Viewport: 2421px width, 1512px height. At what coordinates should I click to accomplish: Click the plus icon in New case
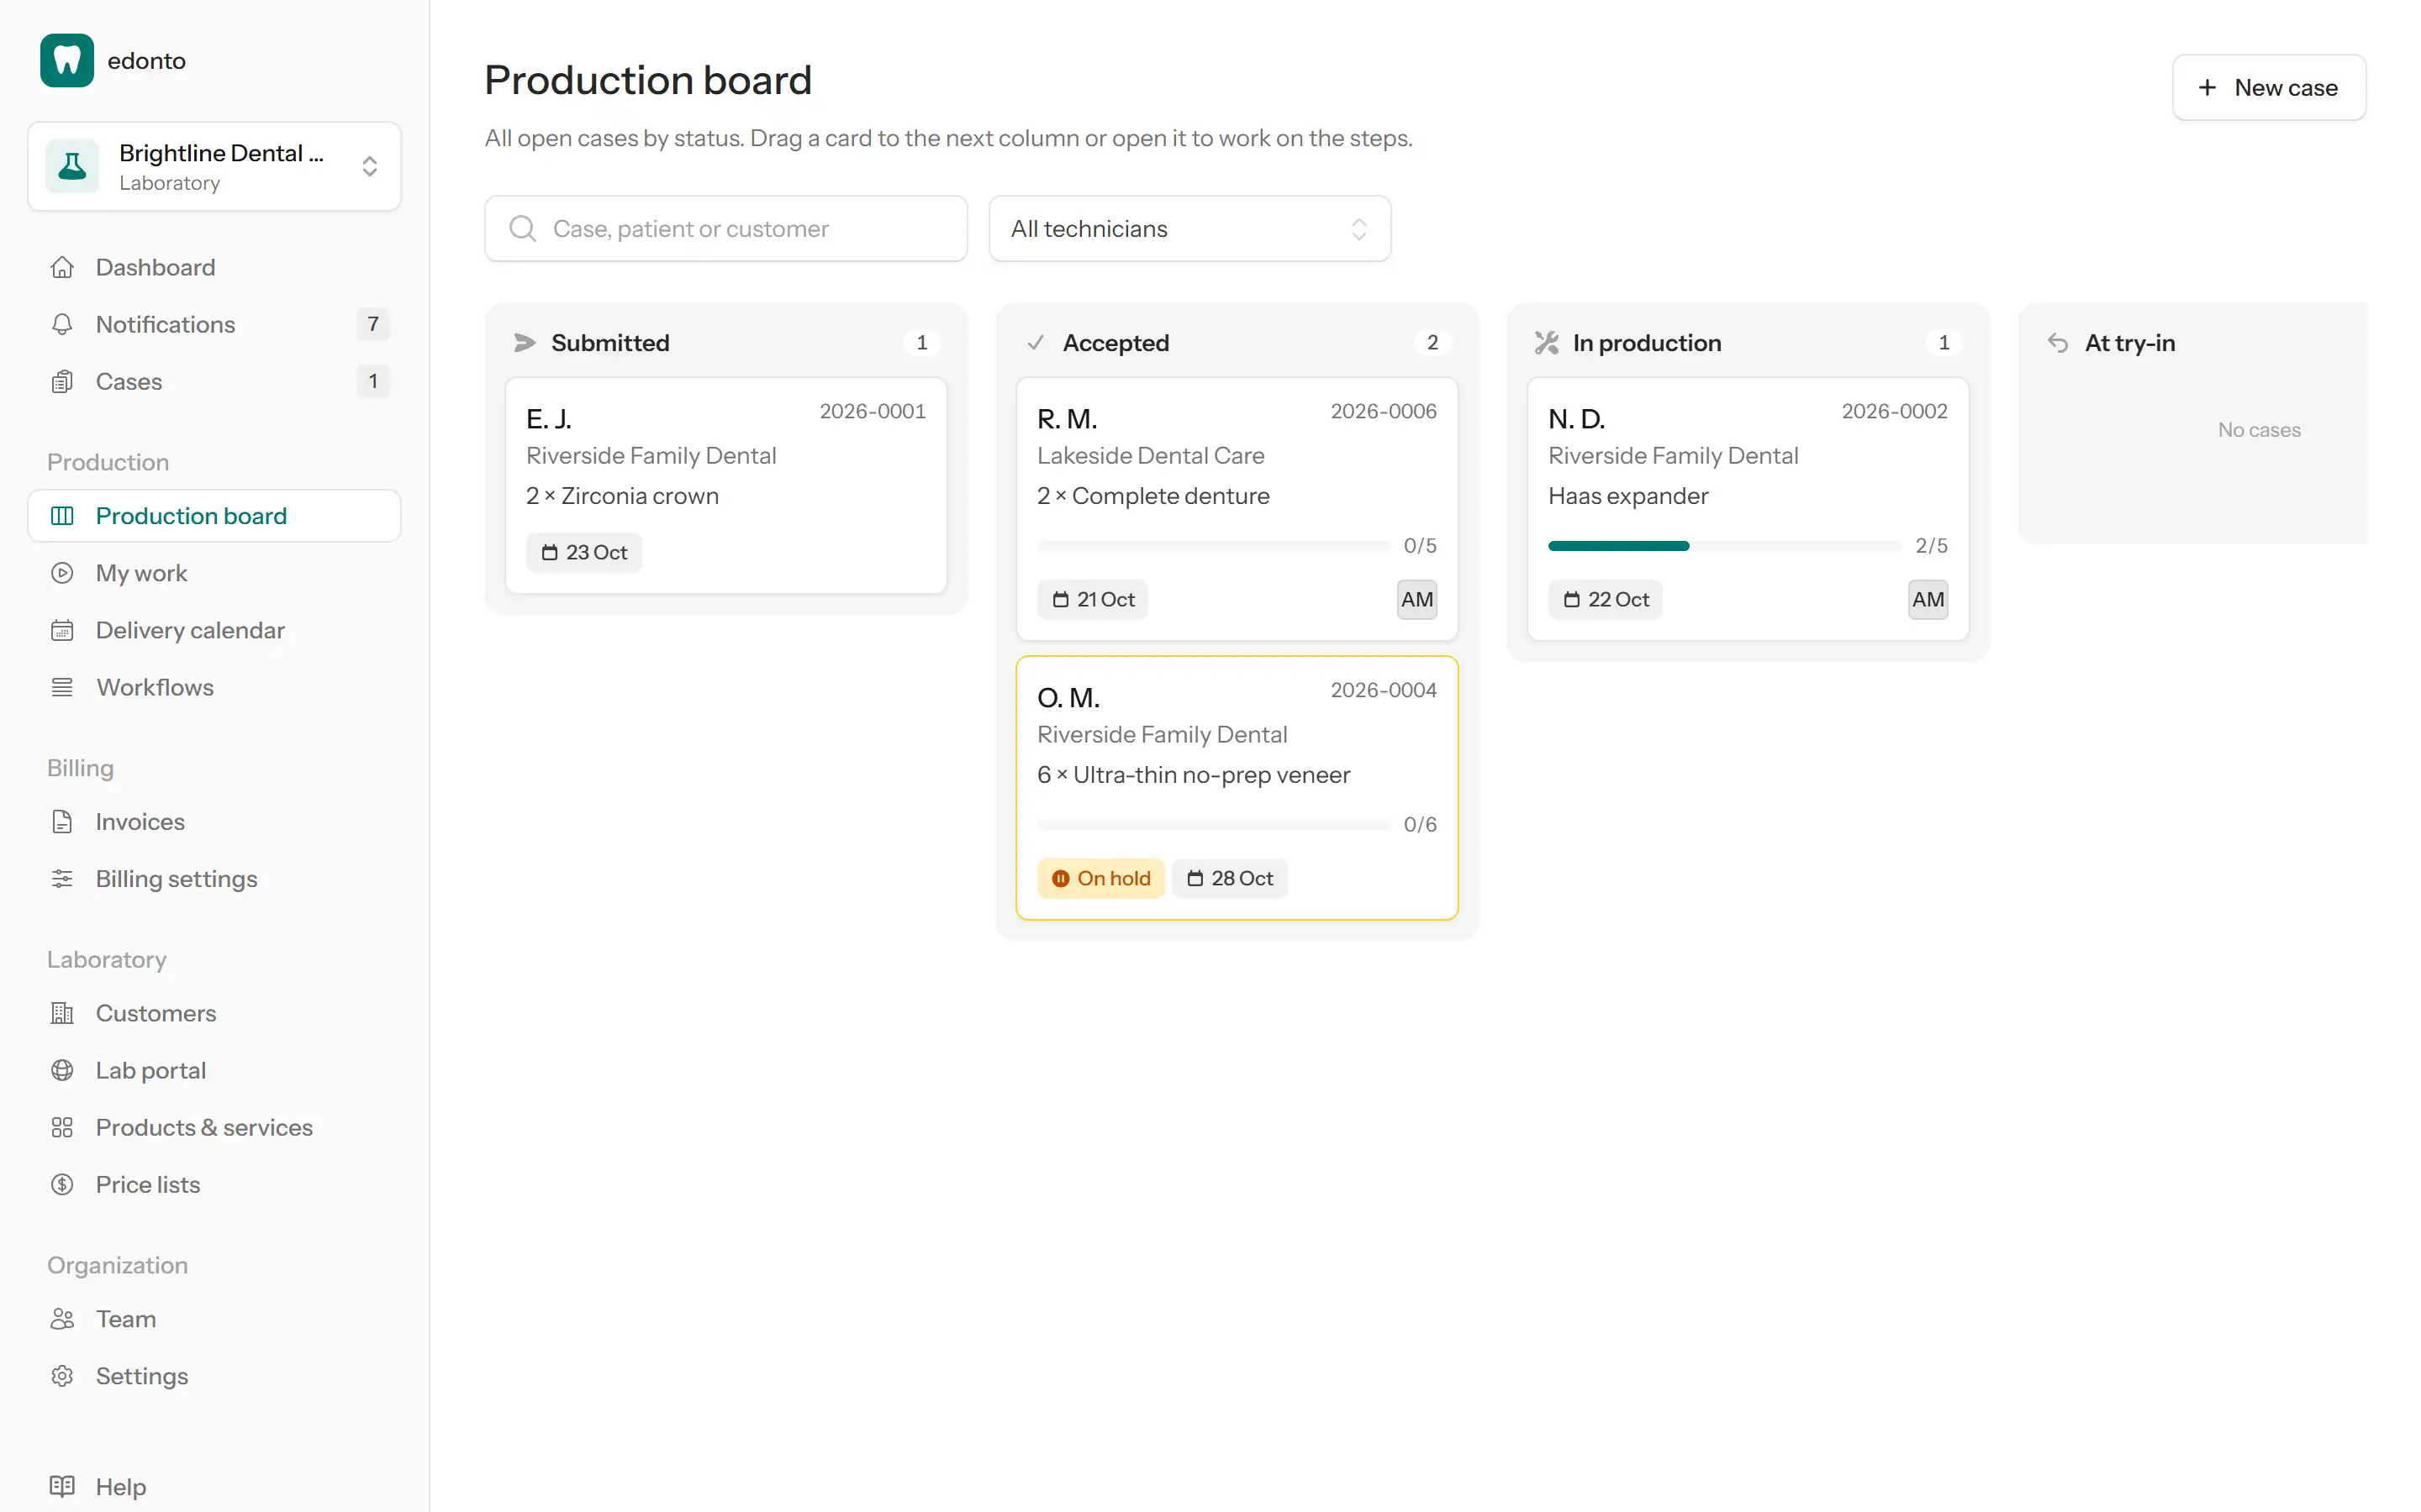[2207, 88]
